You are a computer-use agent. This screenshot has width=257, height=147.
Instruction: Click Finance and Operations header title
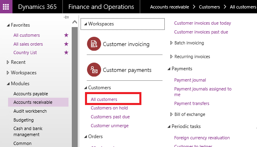(x=101, y=7)
